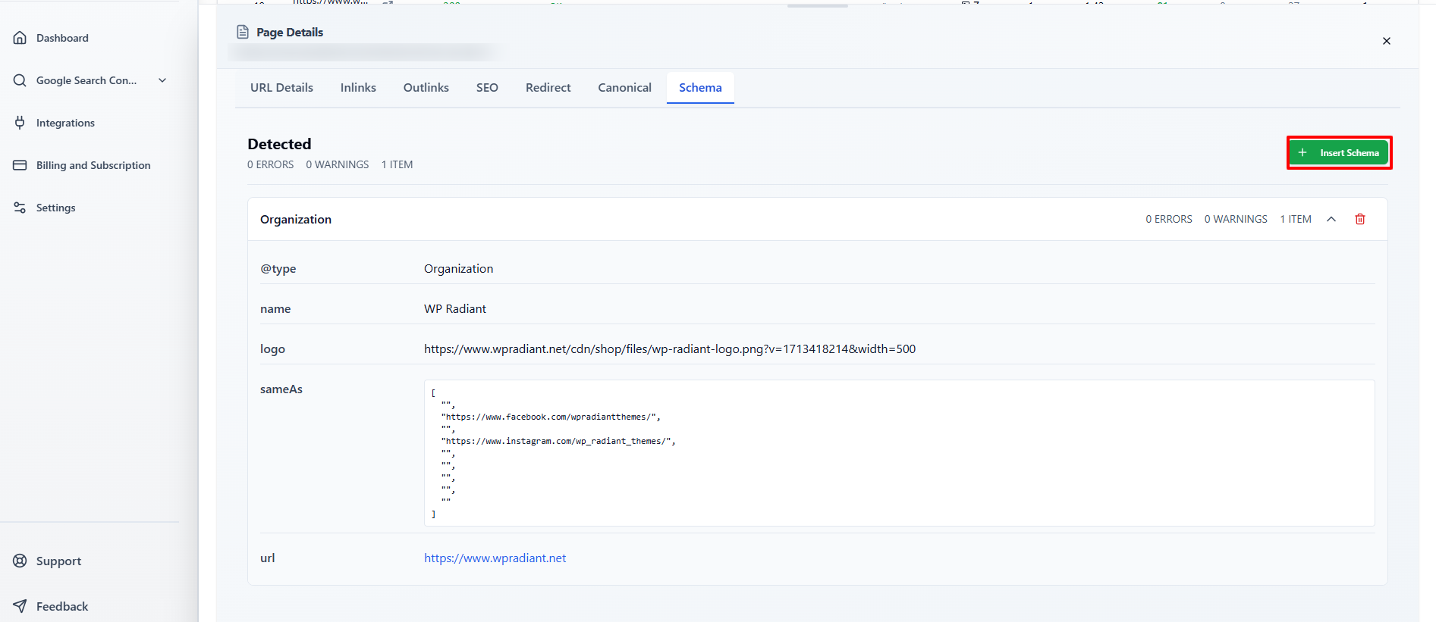Click the @type Organization value
Screen dimensions: 1436x622
click(458, 269)
